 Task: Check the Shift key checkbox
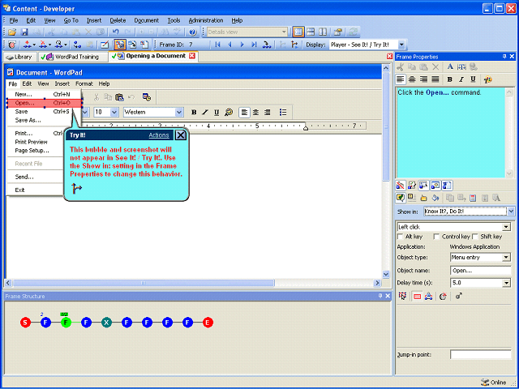(475, 237)
